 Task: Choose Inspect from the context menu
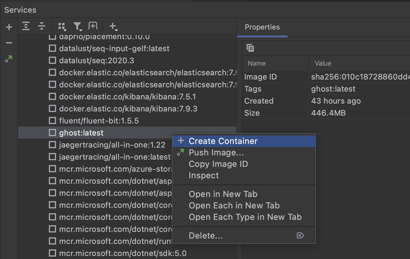click(x=204, y=176)
